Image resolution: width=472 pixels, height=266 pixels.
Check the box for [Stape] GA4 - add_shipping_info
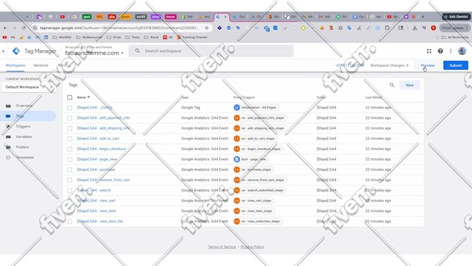tap(70, 128)
